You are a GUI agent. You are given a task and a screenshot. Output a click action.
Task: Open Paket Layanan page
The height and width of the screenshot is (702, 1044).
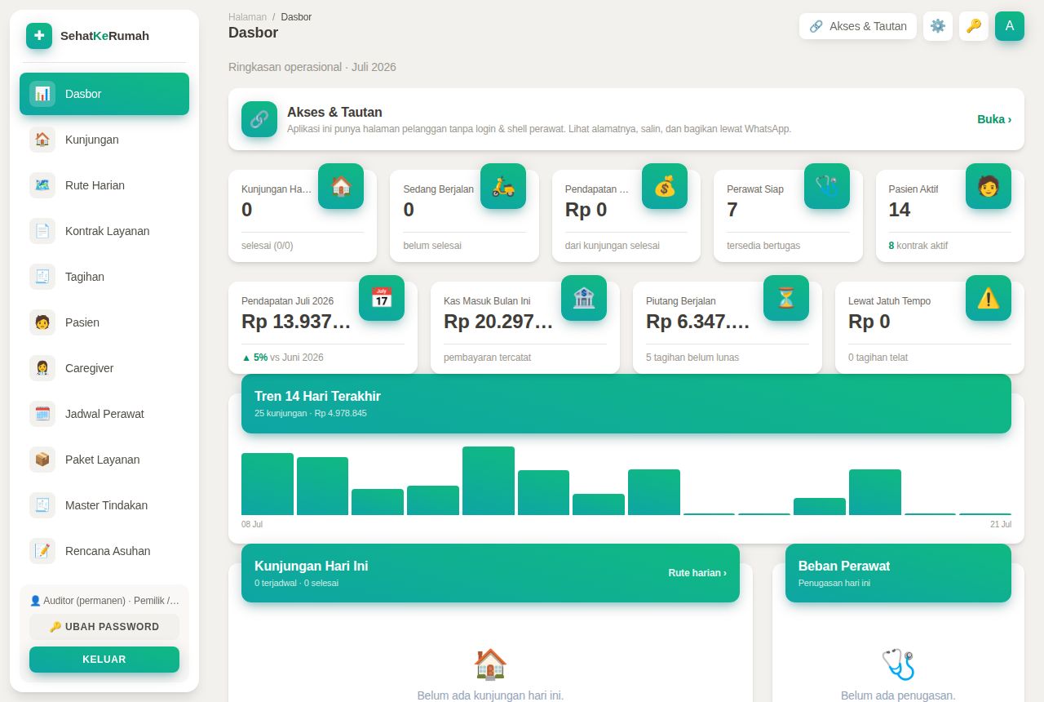(x=104, y=460)
